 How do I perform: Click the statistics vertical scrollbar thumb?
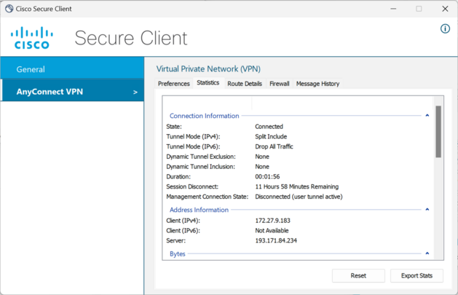point(438,132)
